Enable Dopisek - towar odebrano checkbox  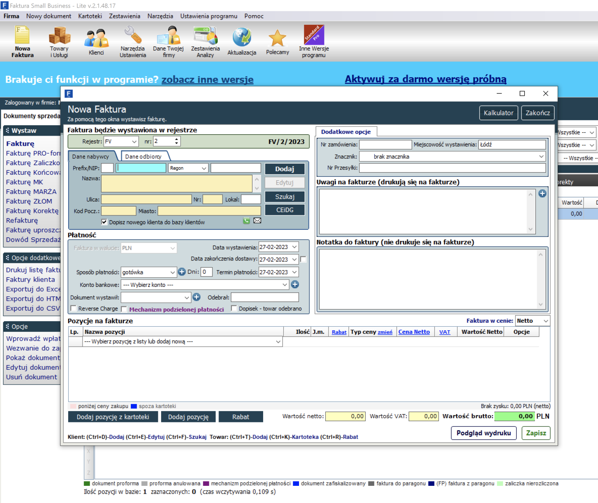tap(234, 308)
